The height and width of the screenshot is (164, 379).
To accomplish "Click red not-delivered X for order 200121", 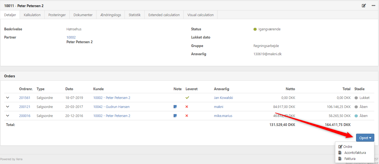I will tap(187, 107).
